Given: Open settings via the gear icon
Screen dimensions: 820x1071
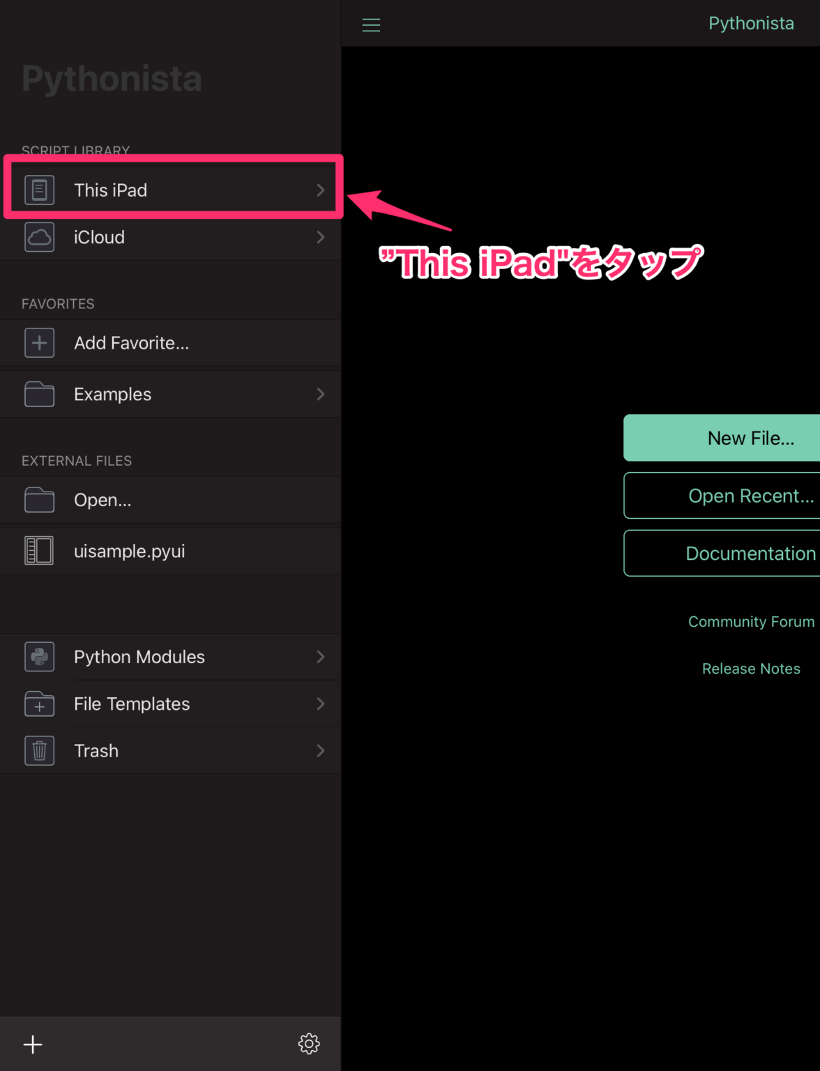Looking at the screenshot, I should click(309, 1044).
